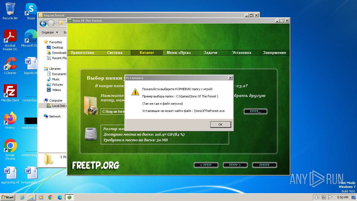357x201 pixels.
Task: Click the installer next button
Action: (235, 165)
